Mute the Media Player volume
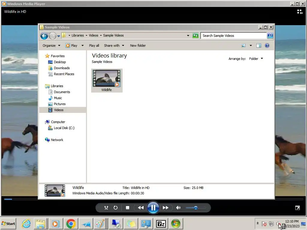307x230 pixels. coord(178,208)
